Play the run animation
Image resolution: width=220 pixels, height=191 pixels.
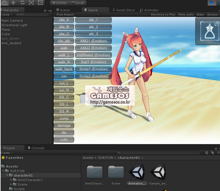point(64,76)
